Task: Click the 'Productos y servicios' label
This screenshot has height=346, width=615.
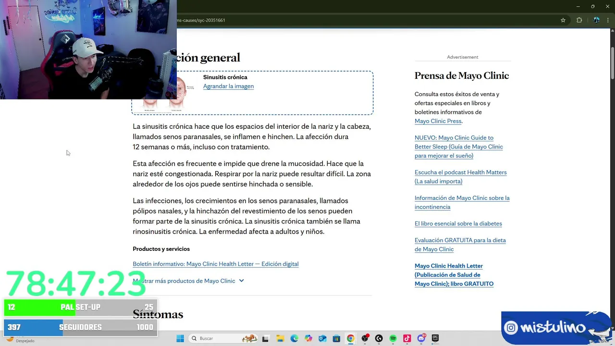Action: click(161, 249)
